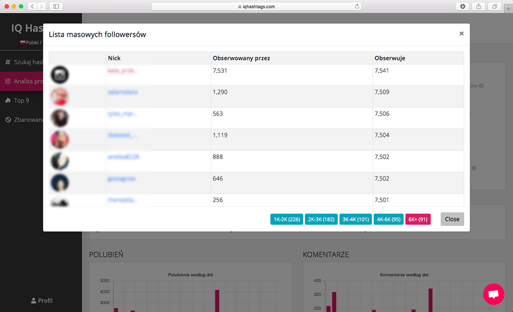Select the 2K-3K (182) filter button

pos(321,219)
